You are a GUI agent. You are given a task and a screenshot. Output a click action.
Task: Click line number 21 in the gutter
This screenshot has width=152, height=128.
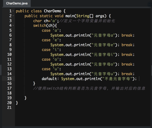[9, 108]
